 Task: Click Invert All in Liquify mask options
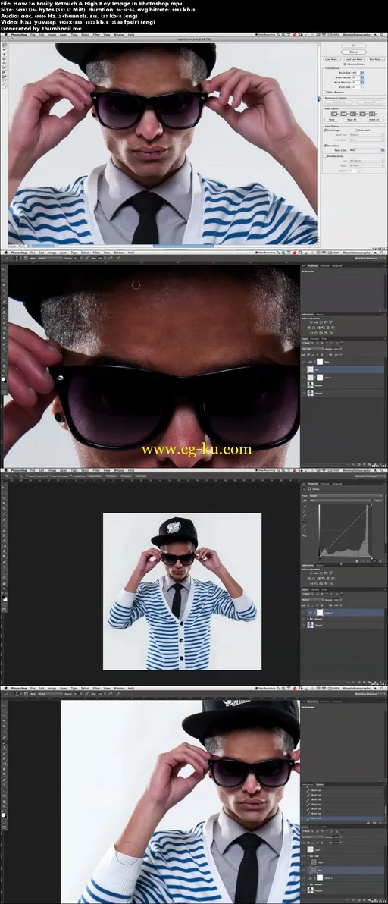374,119
